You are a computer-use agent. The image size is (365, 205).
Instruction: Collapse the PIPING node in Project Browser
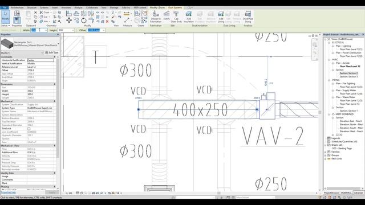[x=329, y=80]
